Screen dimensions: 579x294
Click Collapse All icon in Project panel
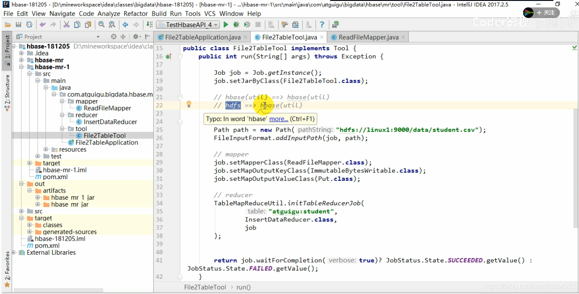(x=123, y=37)
